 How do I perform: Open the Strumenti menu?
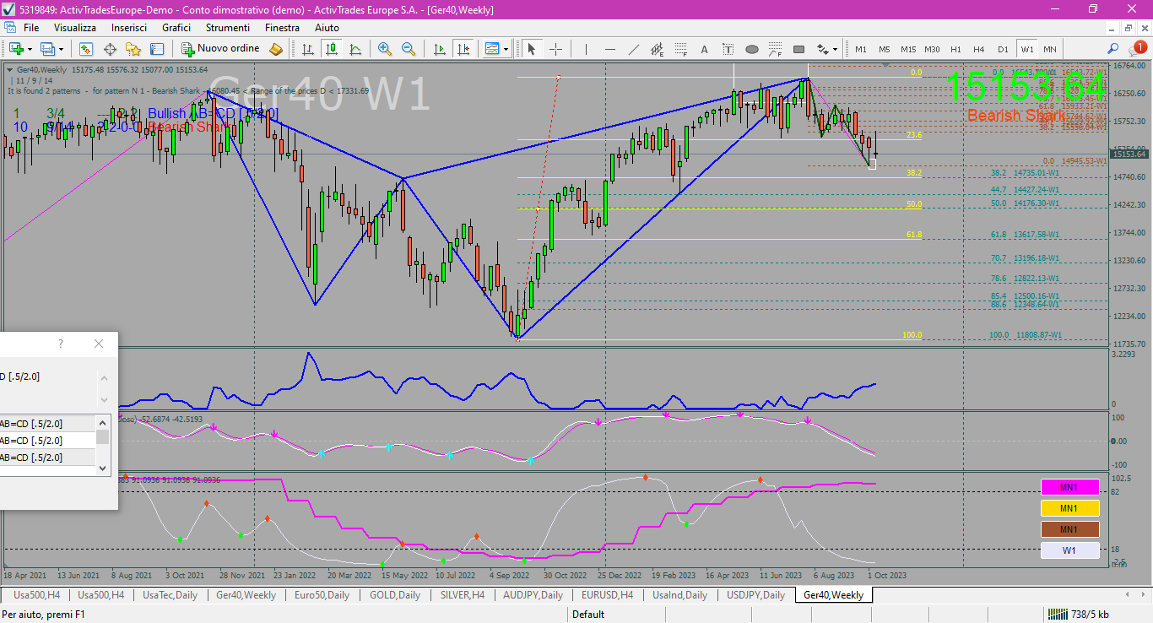click(228, 28)
